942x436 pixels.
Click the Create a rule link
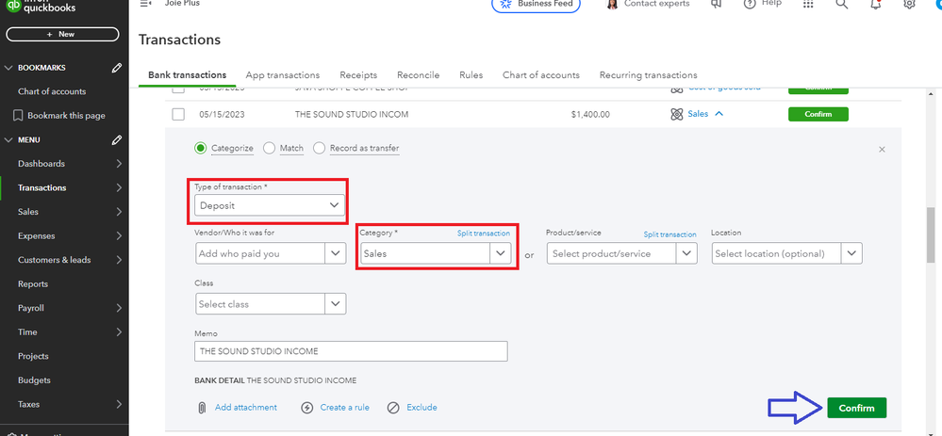point(345,408)
